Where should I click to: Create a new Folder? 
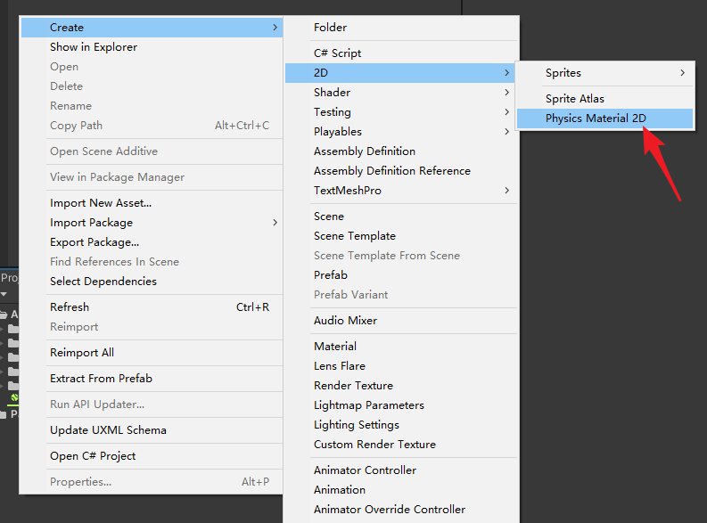400,28
